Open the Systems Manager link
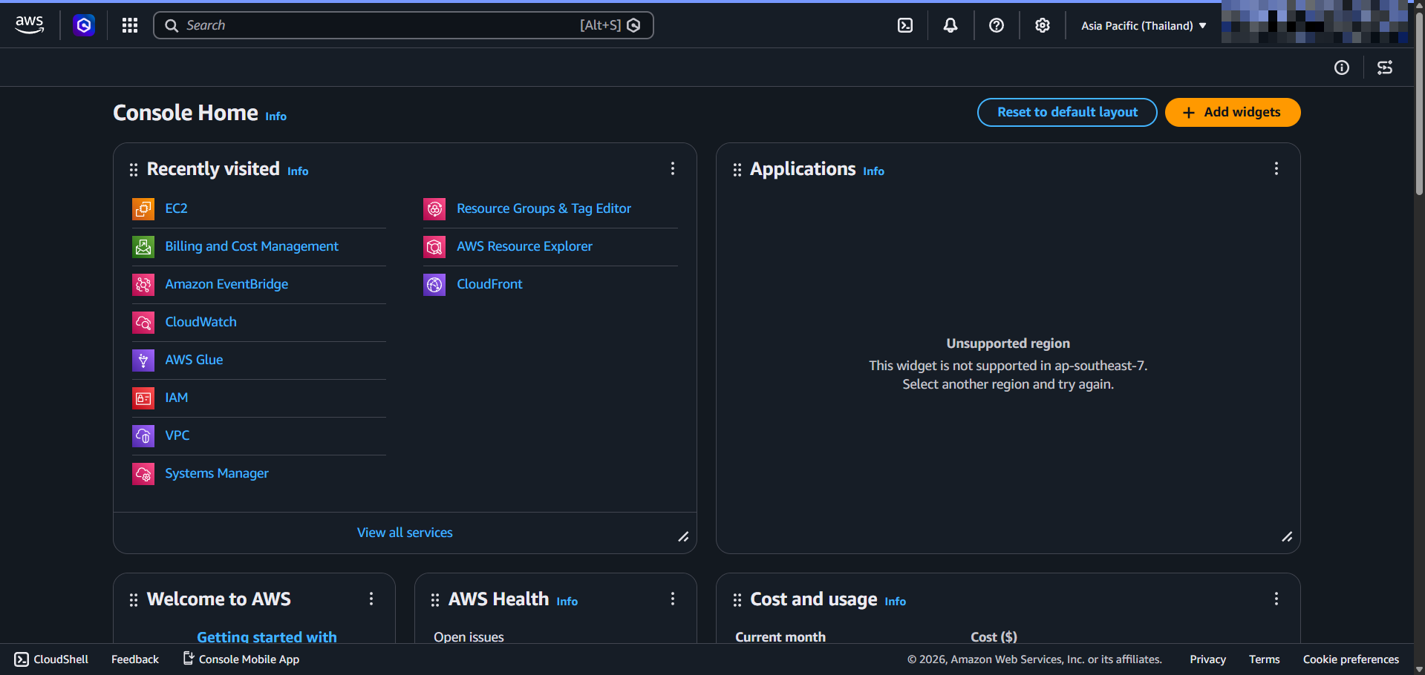 [x=217, y=473]
